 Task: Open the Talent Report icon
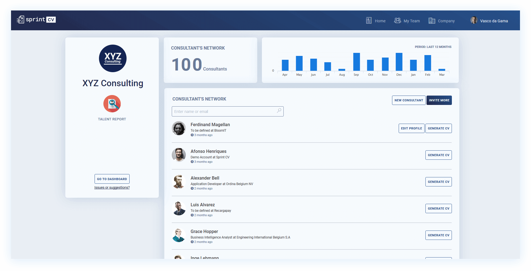pos(112,104)
